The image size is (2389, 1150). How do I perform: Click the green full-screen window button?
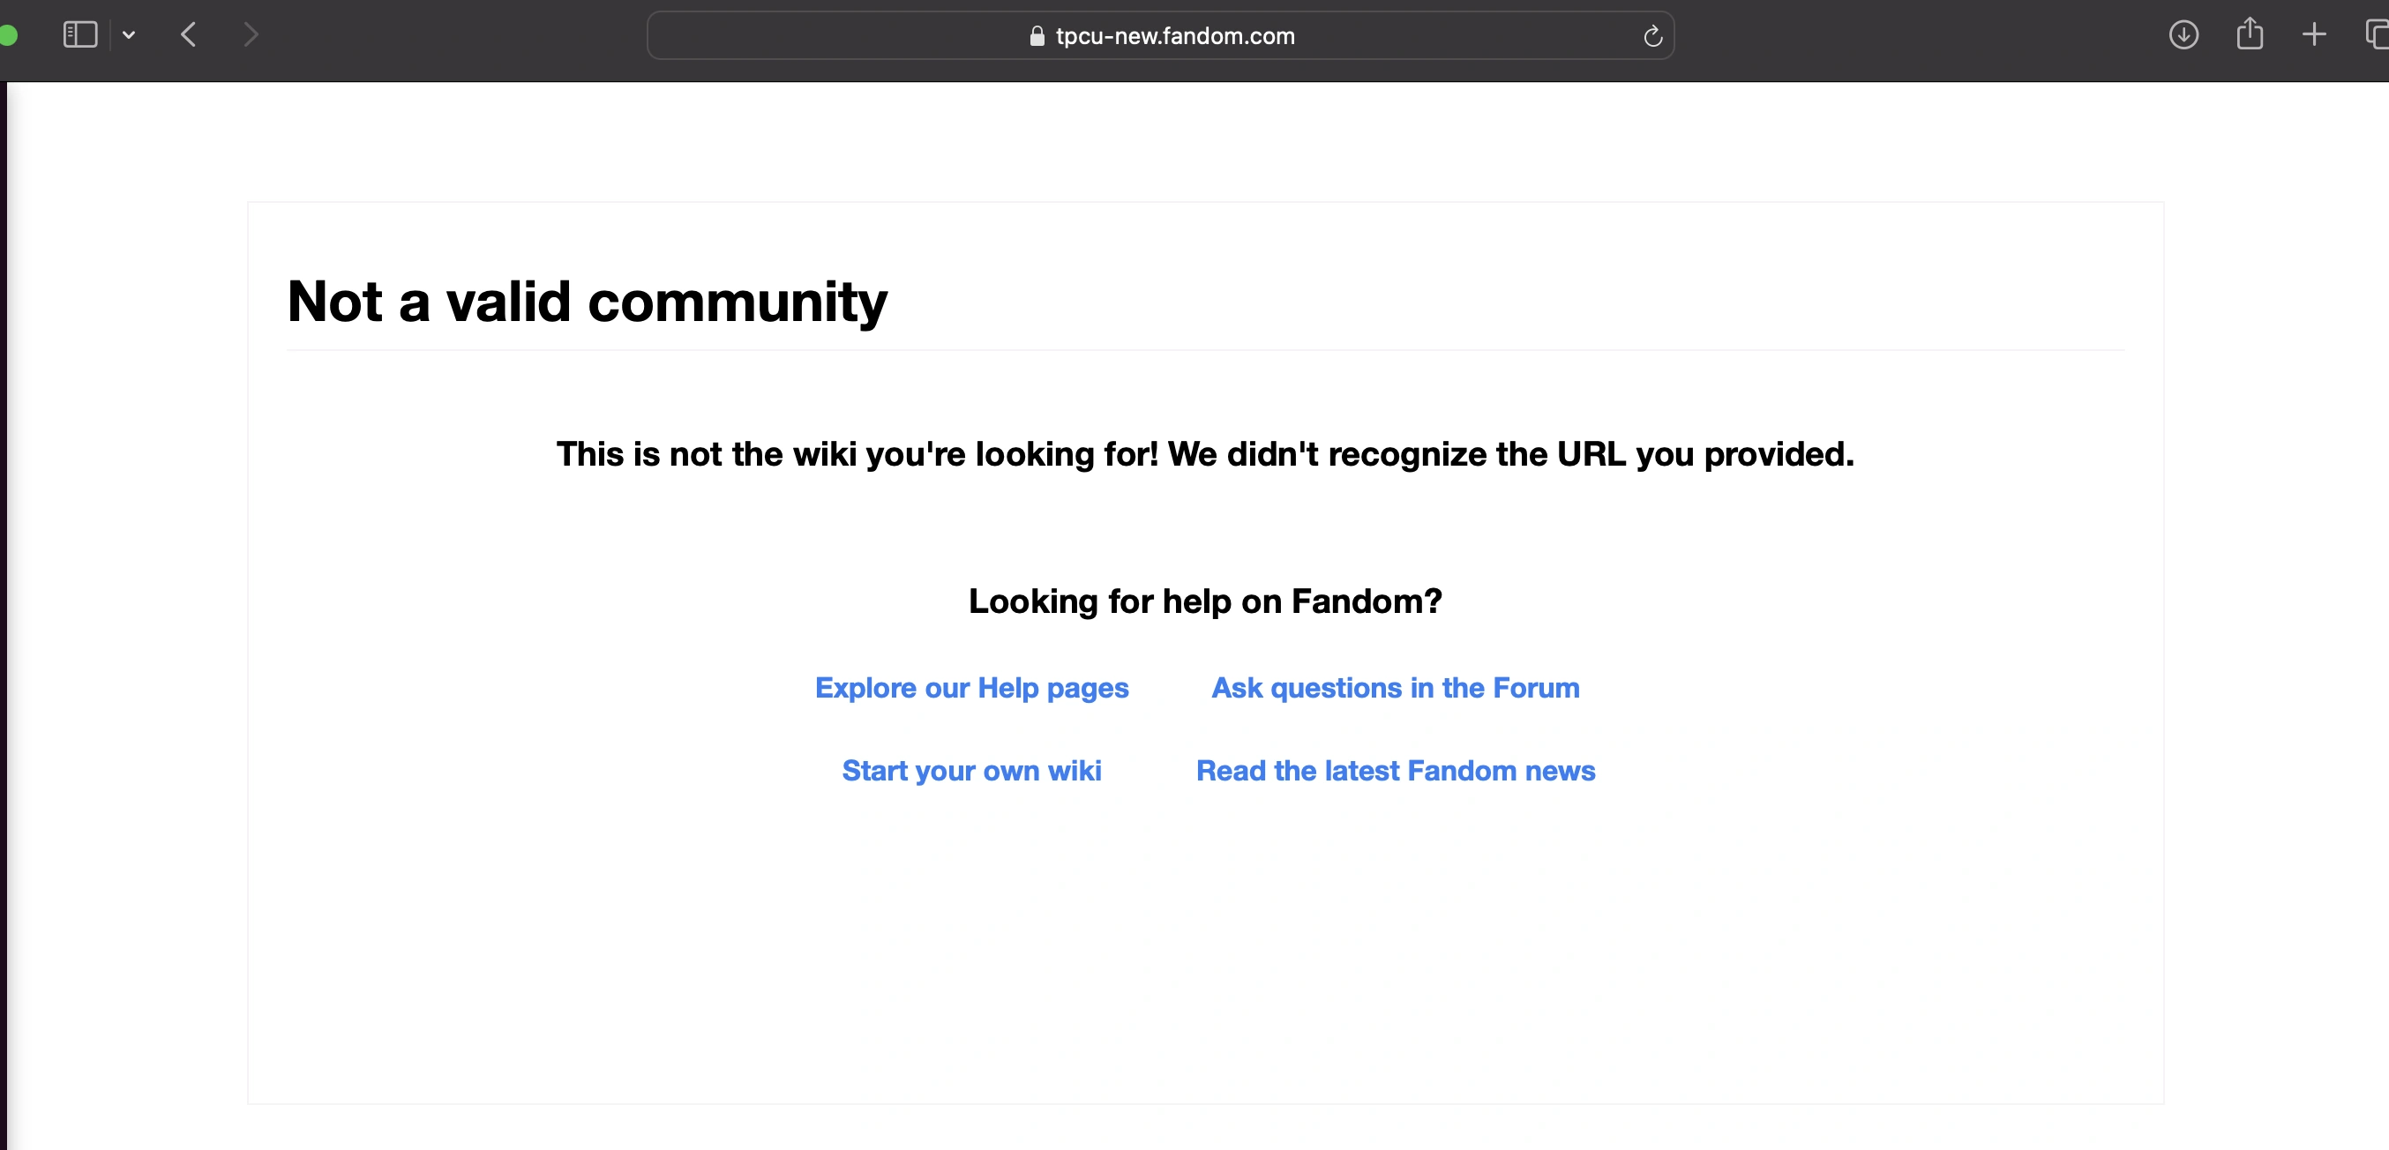[x=7, y=35]
